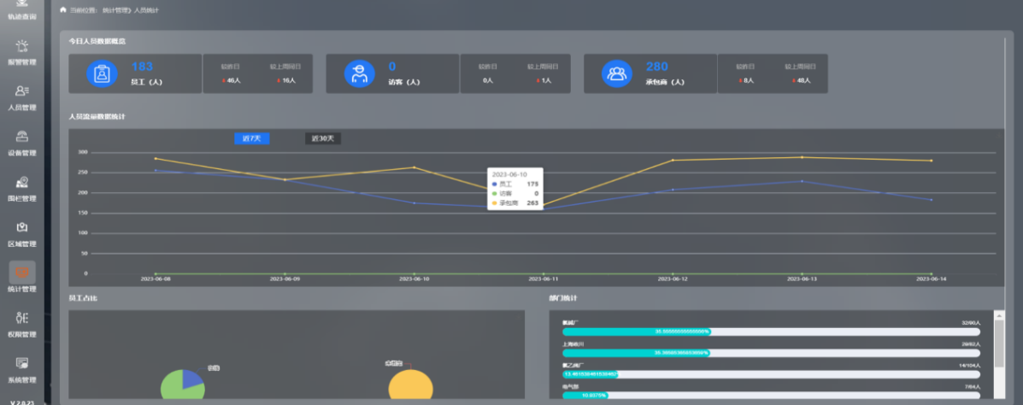Click the first department progress bar

click(771, 332)
